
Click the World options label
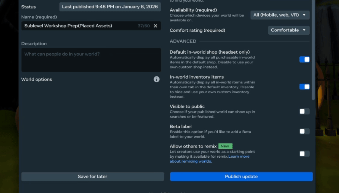36,79
